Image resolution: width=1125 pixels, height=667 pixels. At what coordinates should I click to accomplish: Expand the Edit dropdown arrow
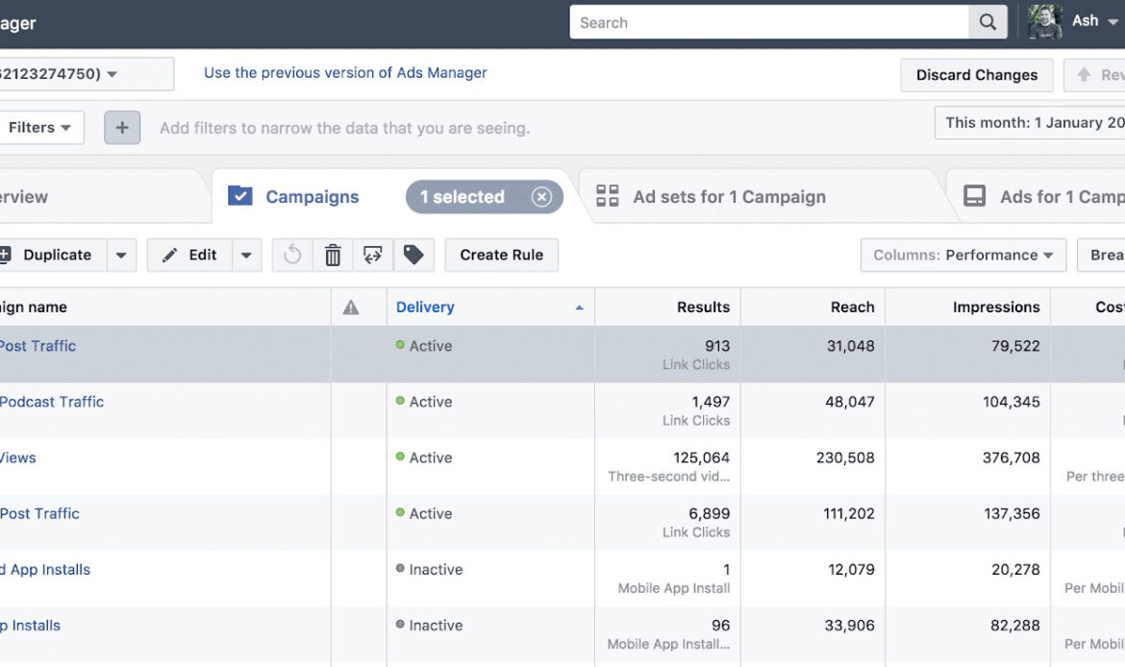246,255
